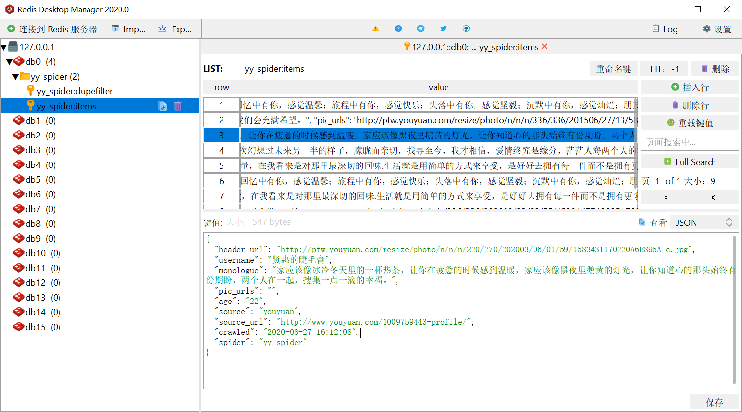This screenshot has height=412, width=742.
Task: Delete yy_spider:items using its trash icon
Action: pyautogui.click(x=178, y=106)
